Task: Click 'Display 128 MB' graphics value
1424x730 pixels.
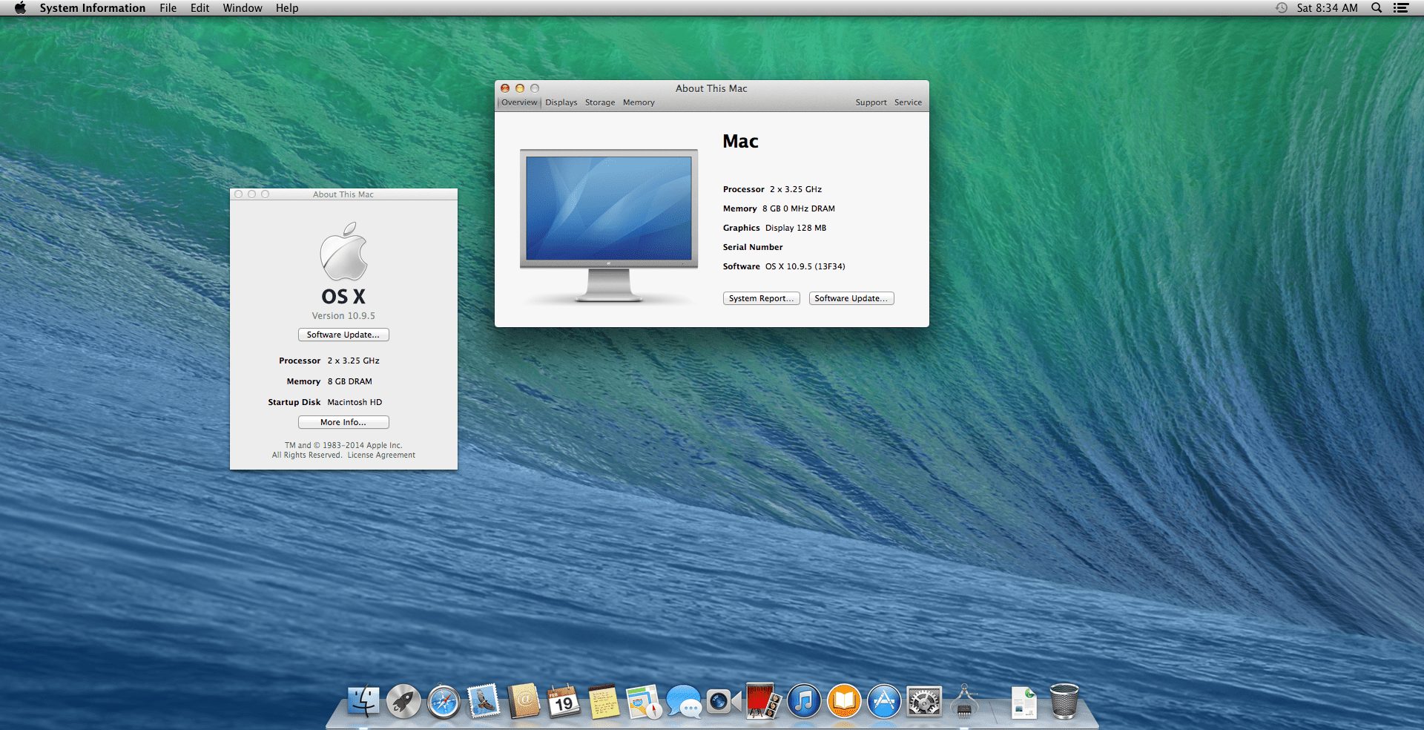Action: click(796, 228)
